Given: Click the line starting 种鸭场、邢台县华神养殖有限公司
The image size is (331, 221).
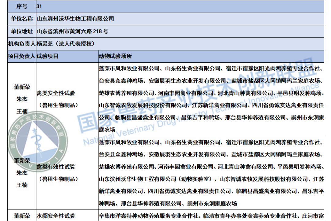Looking at the screenshot, I should pyautogui.click(x=168, y=204).
